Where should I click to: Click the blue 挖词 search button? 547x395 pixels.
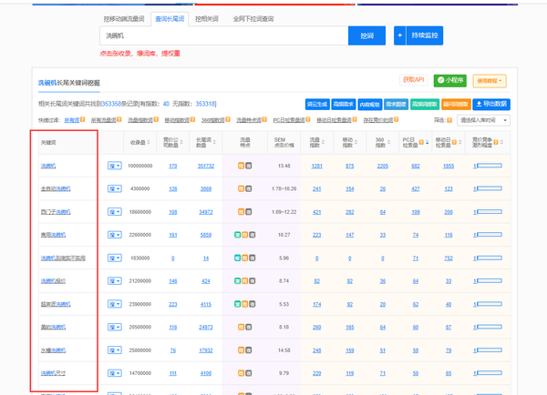[367, 35]
